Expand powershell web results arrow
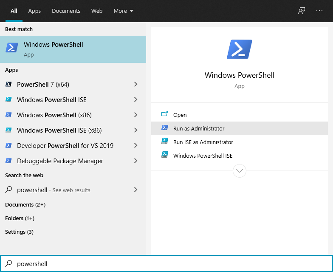The image size is (333, 272). [x=135, y=190]
